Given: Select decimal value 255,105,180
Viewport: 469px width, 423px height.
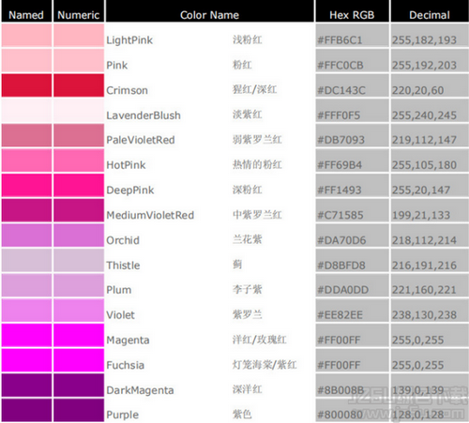Looking at the screenshot, I should pos(424,165).
